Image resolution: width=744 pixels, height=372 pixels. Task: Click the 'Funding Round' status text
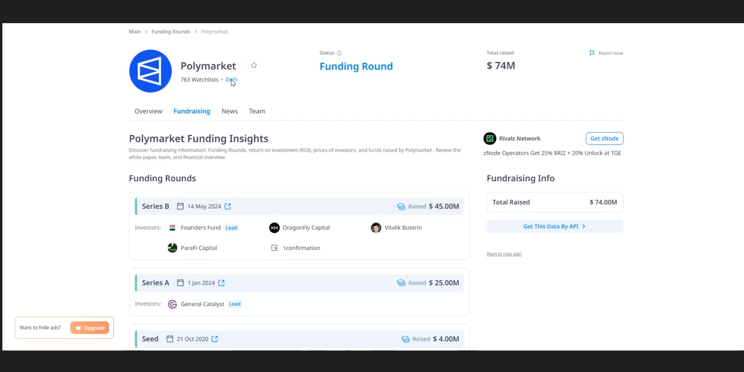point(356,66)
